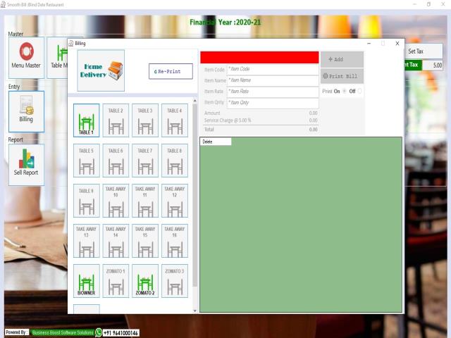Choose the TAKE AWAY 15 tile
This screenshot has height=338, width=451.
click(x=145, y=241)
